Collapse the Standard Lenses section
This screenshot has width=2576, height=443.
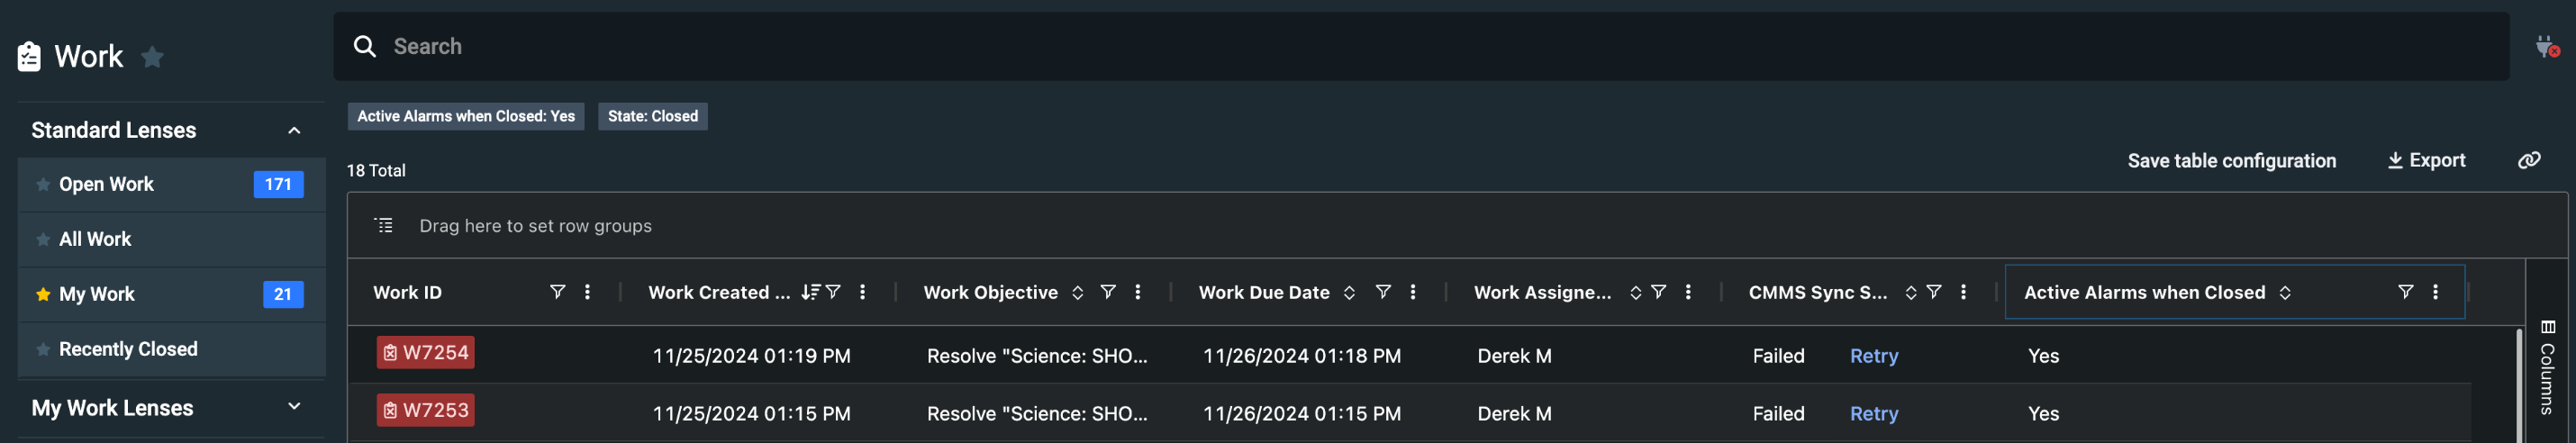(x=294, y=130)
